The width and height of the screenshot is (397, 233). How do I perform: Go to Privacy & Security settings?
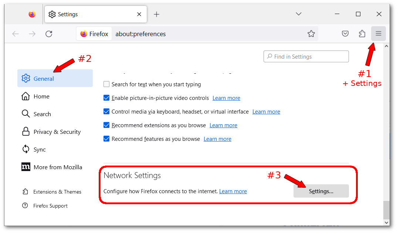pos(57,132)
